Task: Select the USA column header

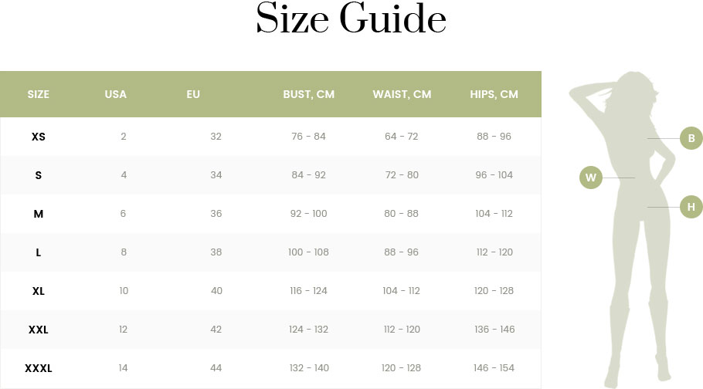Action: 116,94
